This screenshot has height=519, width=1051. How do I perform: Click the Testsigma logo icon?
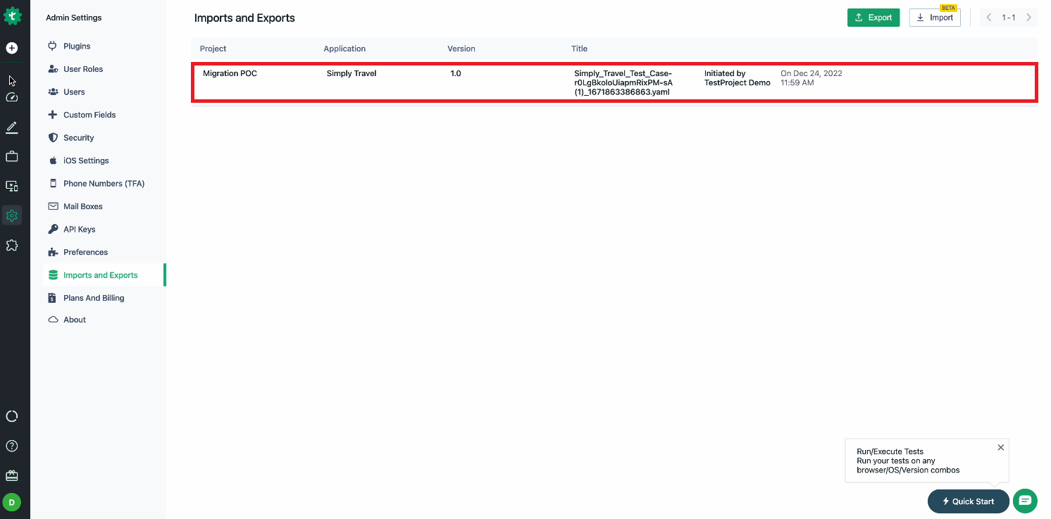pyautogui.click(x=12, y=16)
